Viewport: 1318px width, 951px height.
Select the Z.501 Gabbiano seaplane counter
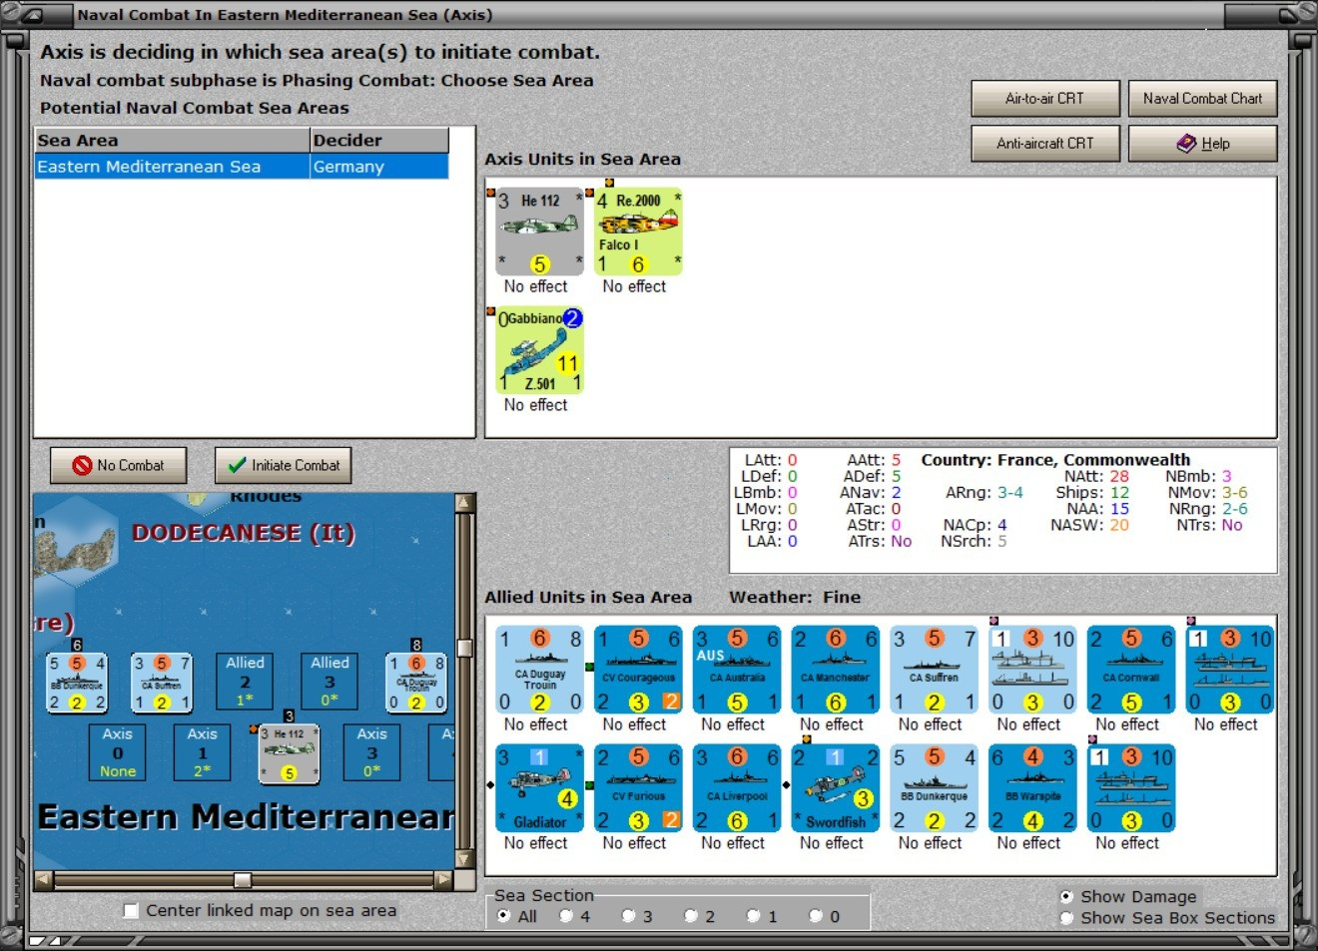tap(539, 350)
